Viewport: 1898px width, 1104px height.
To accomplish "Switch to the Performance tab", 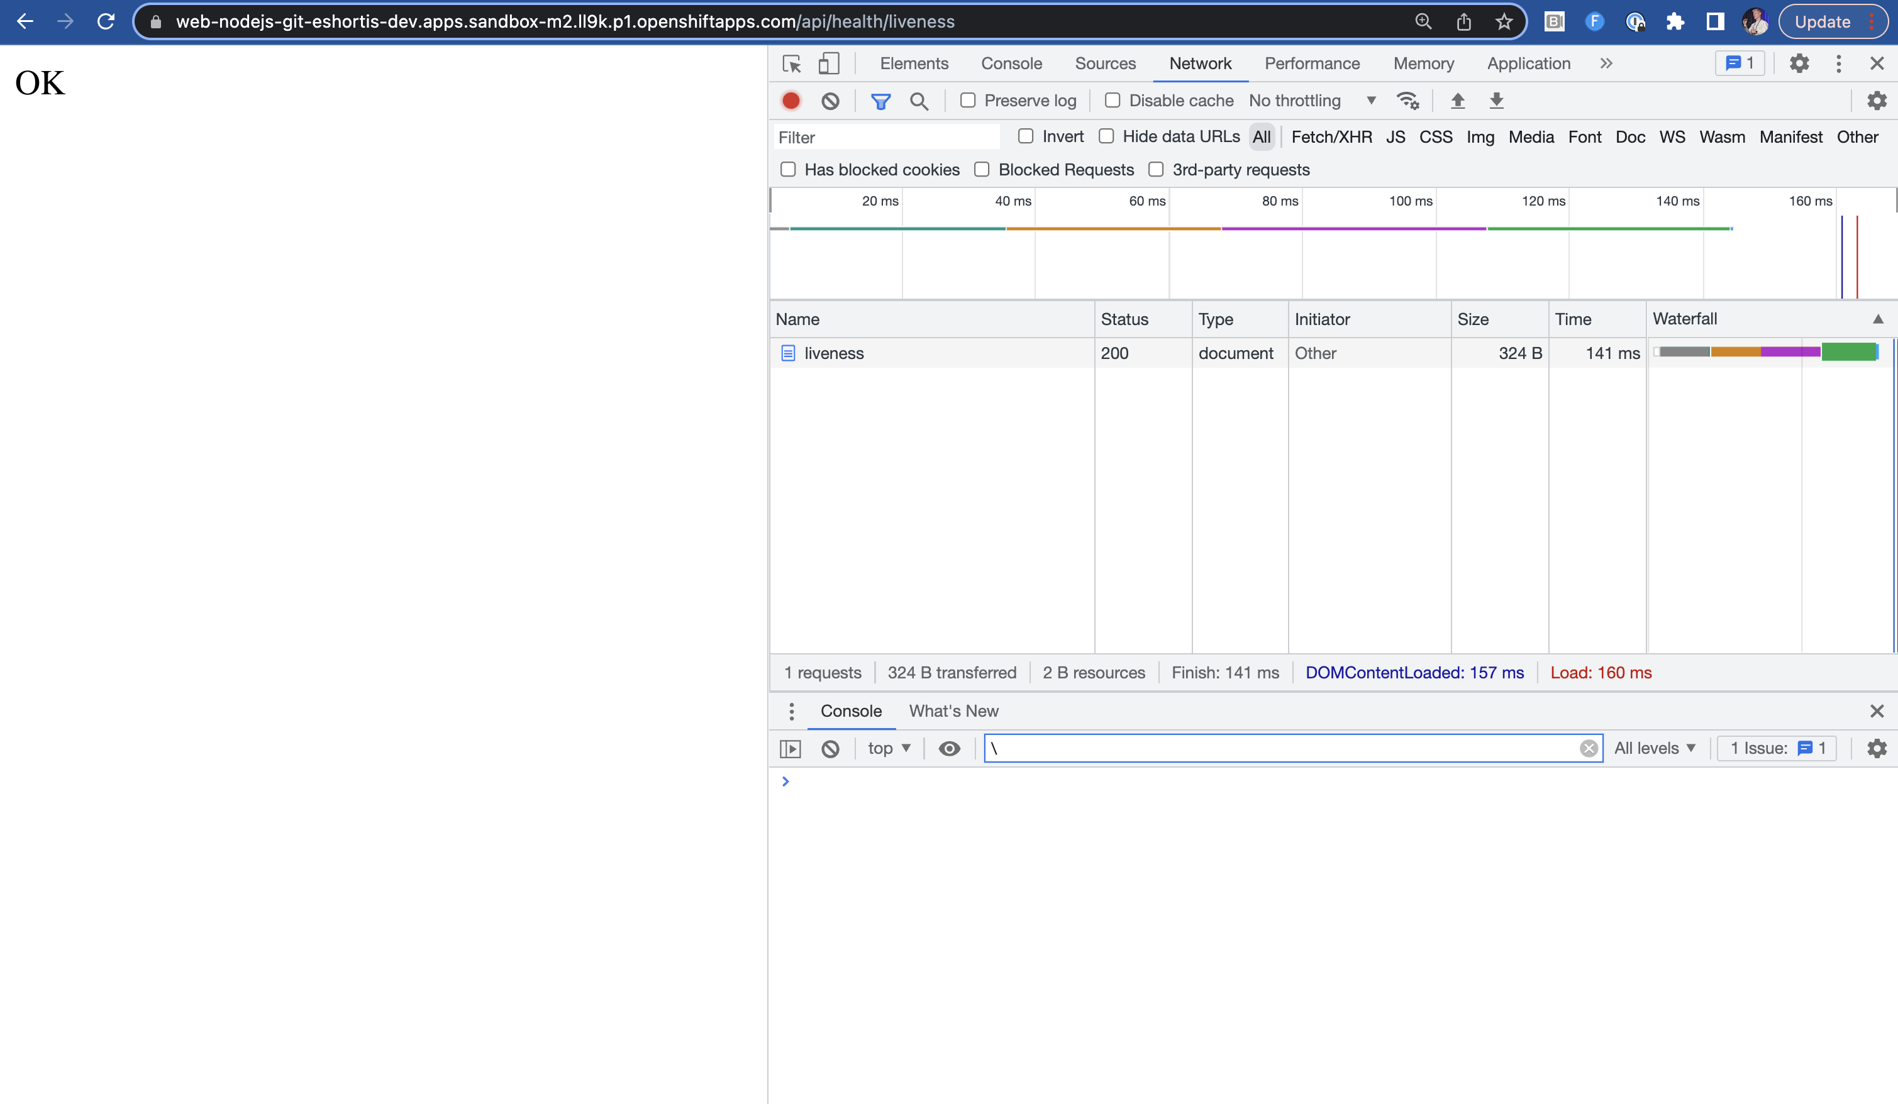I will pos(1312,63).
